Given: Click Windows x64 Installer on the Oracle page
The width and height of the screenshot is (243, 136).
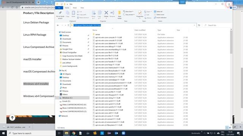Looking at the screenshot, I should 36,84.
